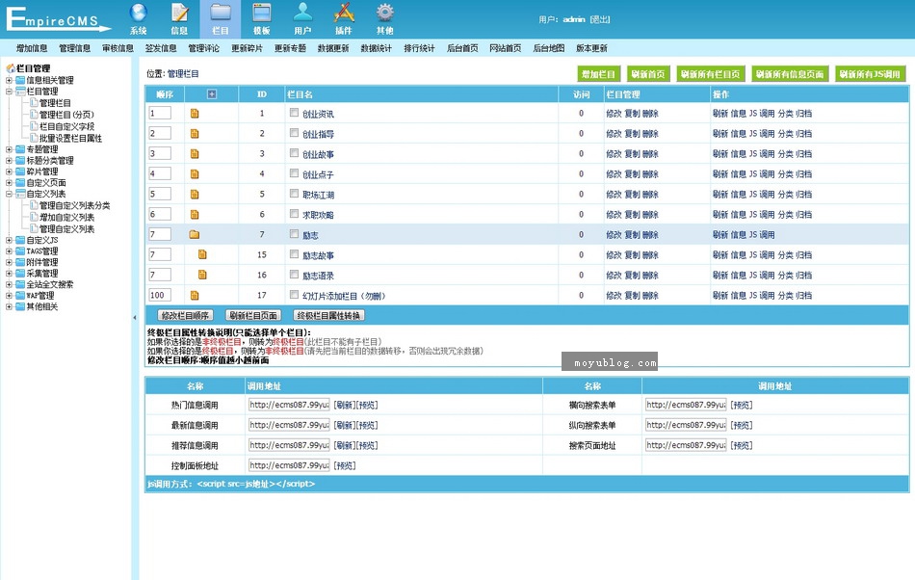Click the 热门信息调用 address input field

[289, 405]
